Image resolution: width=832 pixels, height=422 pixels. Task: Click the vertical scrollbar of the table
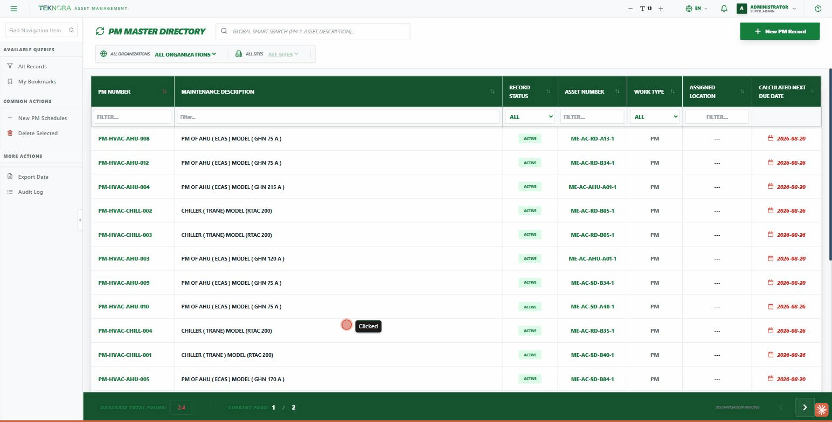(x=830, y=164)
